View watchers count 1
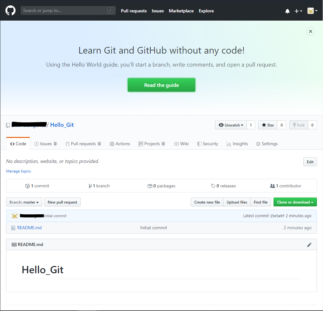 point(251,125)
